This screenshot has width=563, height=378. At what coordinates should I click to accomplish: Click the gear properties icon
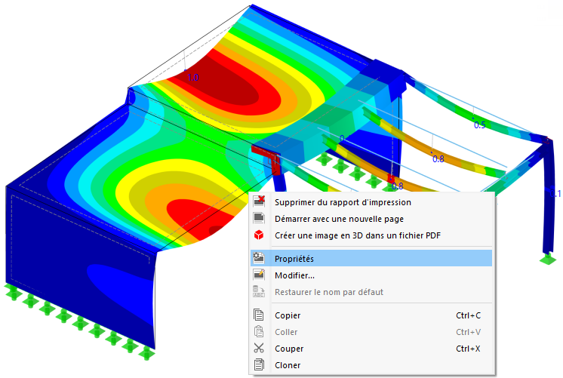click(259, 258)
